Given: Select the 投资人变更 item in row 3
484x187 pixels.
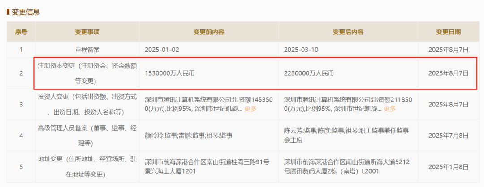Looking at the screenshot, I should 87,104.
